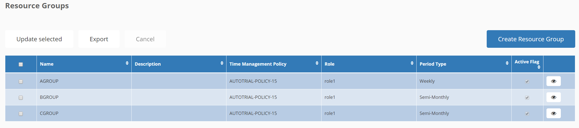Create a new Resource Group

(531, 39)
